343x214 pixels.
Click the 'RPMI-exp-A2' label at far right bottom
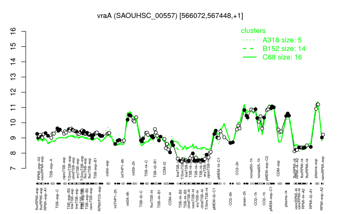click(321, 199)
